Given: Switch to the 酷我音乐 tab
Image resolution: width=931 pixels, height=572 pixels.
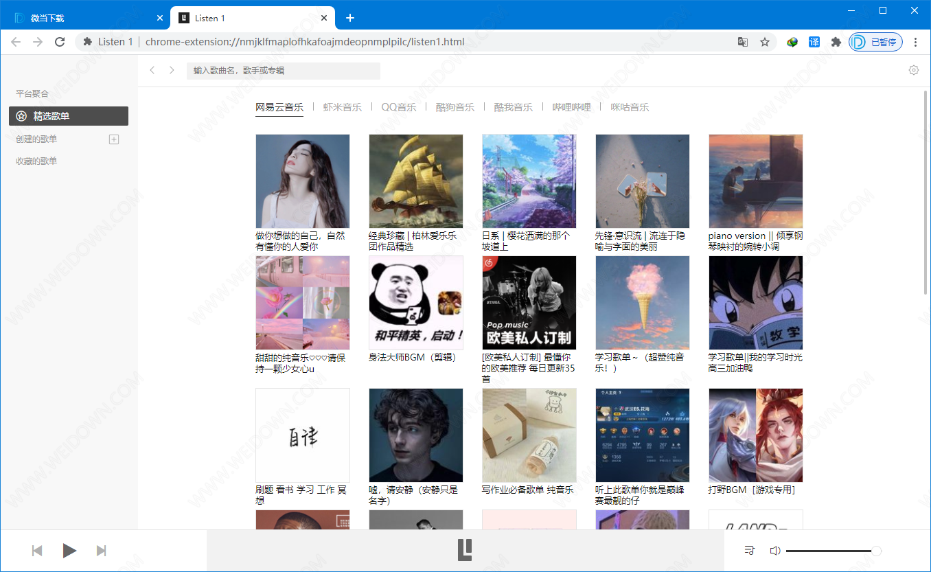Looking at the screenshot, I should [x=513, y=107].
